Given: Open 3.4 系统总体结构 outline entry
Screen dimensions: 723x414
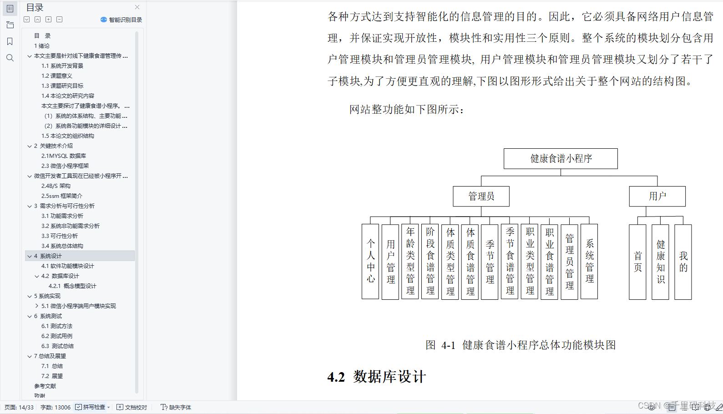Looking at the screenshot, I should (x=62, y=246).
